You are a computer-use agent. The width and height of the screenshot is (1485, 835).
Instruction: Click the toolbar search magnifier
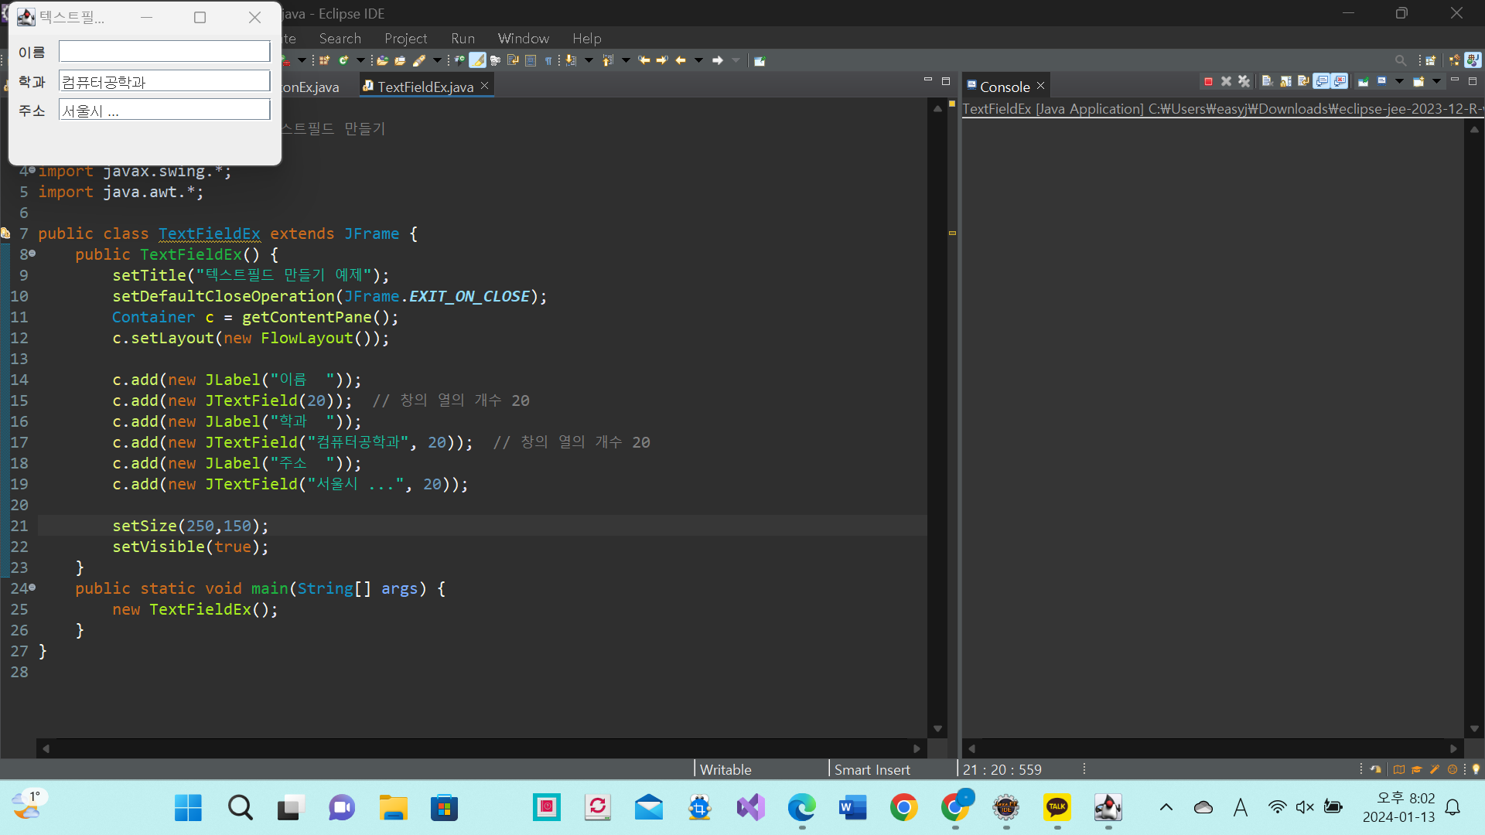1400,60
